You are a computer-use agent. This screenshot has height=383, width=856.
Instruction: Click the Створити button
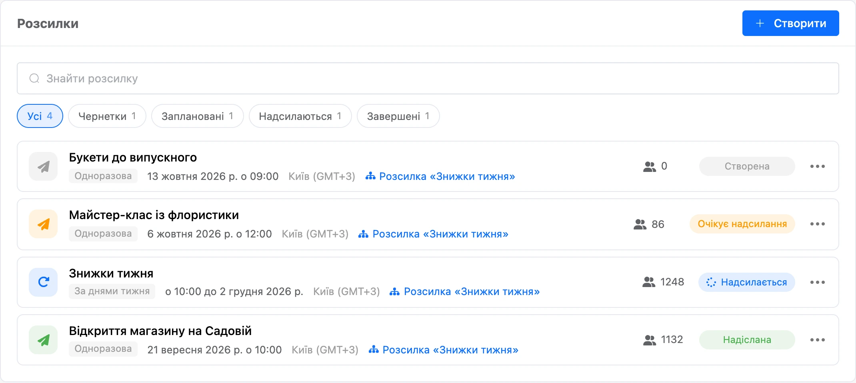tap(791, 23)
